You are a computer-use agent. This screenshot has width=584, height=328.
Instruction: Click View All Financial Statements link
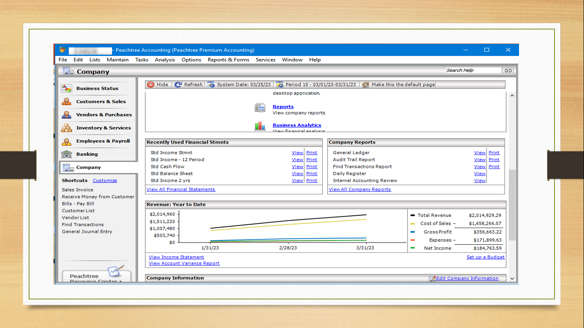tap(181, 190)
